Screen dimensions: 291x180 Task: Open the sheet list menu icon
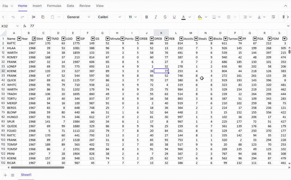pos(13,175)
